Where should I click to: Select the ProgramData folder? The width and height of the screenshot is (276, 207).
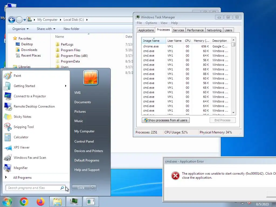(x=70, y=61)
